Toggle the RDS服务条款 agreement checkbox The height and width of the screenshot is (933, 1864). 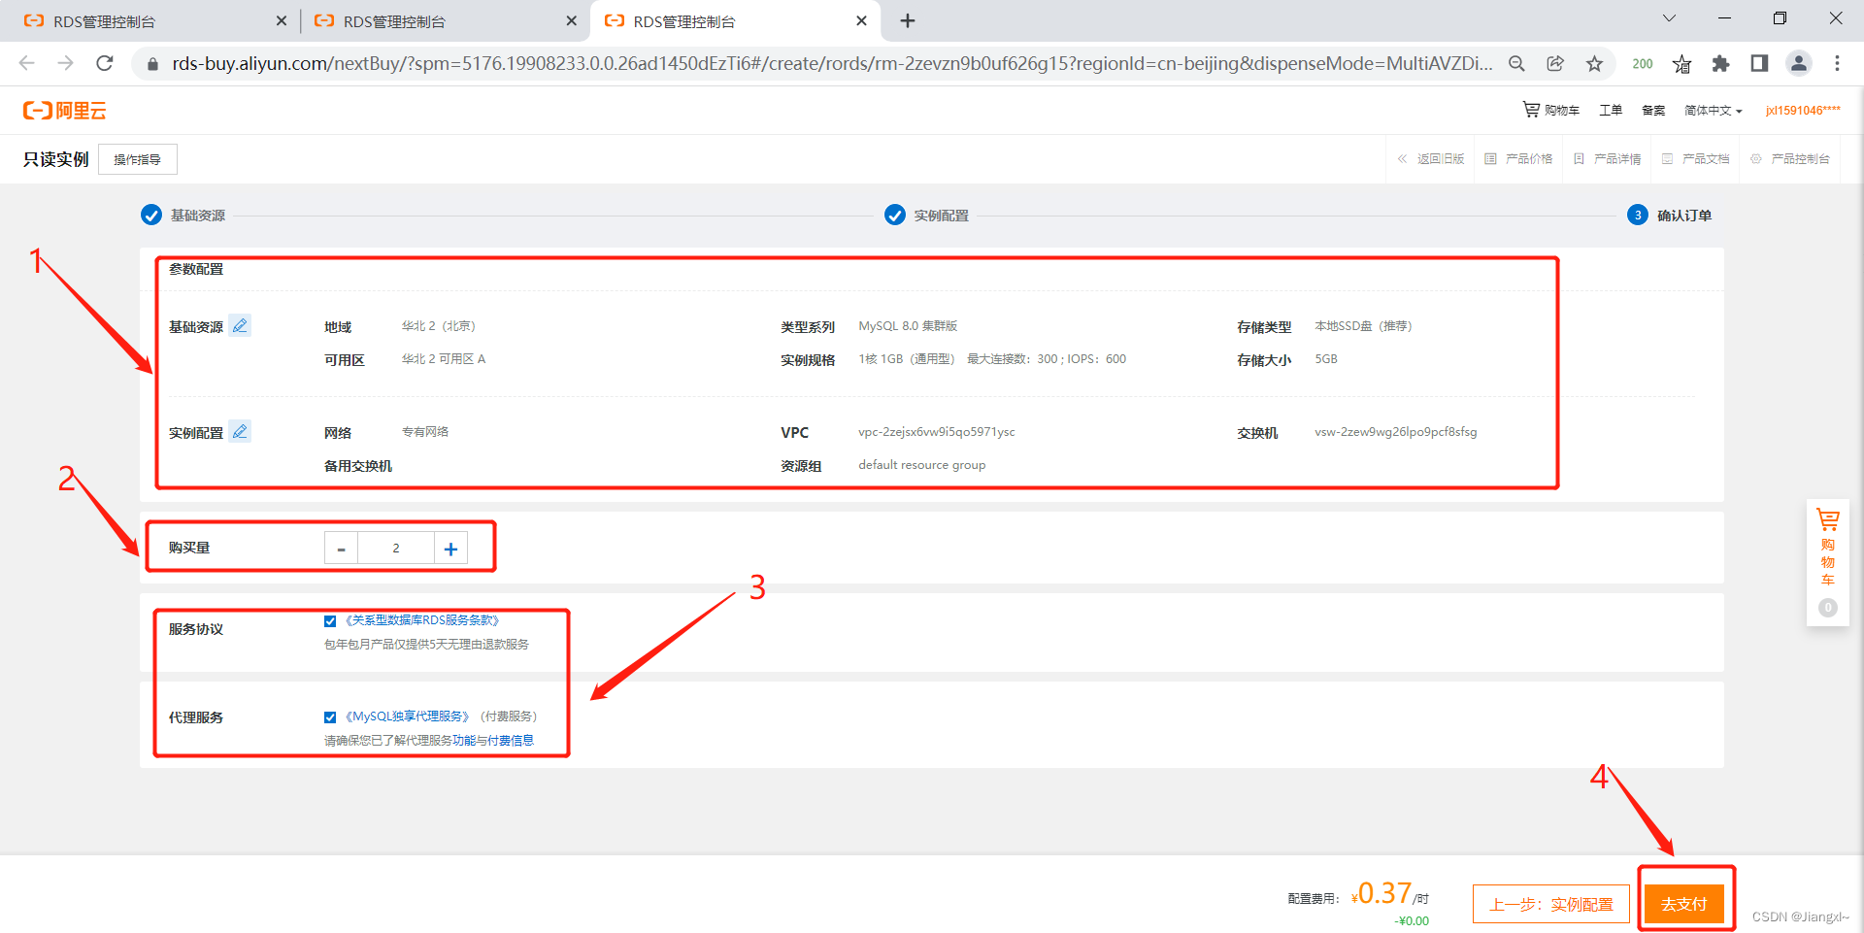pos(330,621)
